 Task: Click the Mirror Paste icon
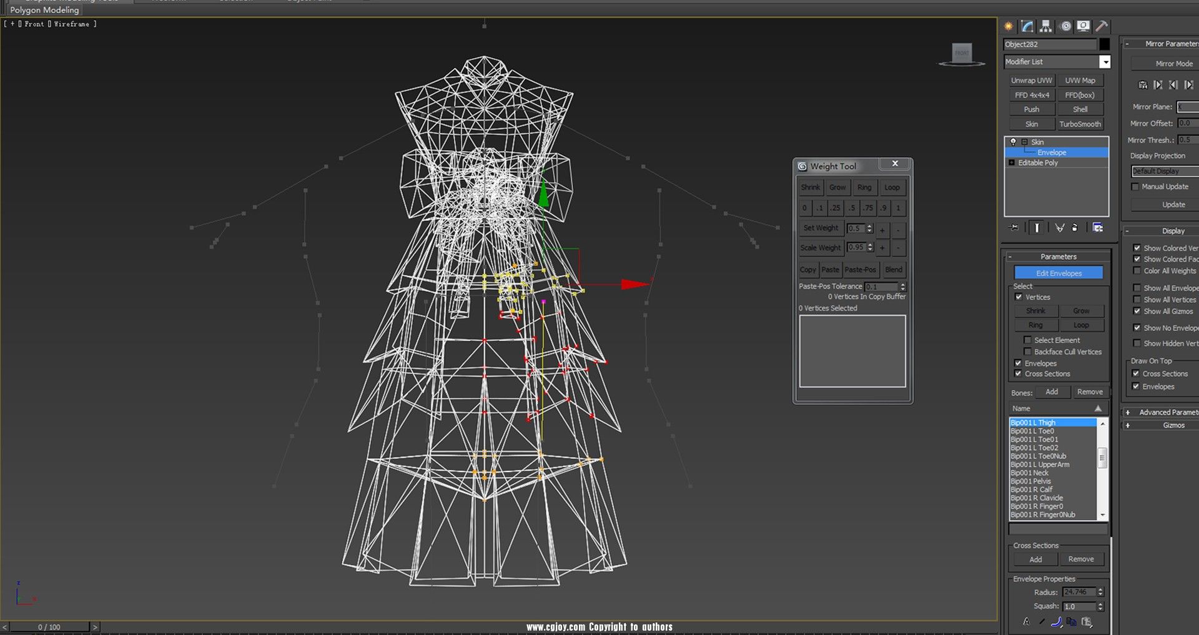(1143, 85)
